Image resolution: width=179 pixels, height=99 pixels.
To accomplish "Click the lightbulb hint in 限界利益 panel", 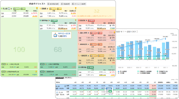I will 76,20.
